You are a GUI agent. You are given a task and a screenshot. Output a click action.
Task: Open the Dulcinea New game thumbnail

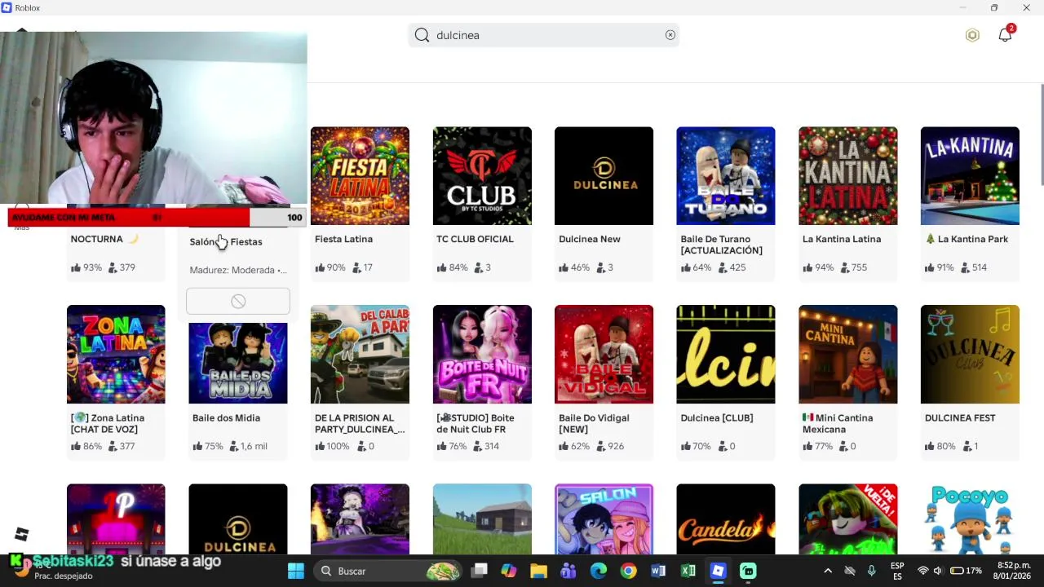(x=604, y=175)
